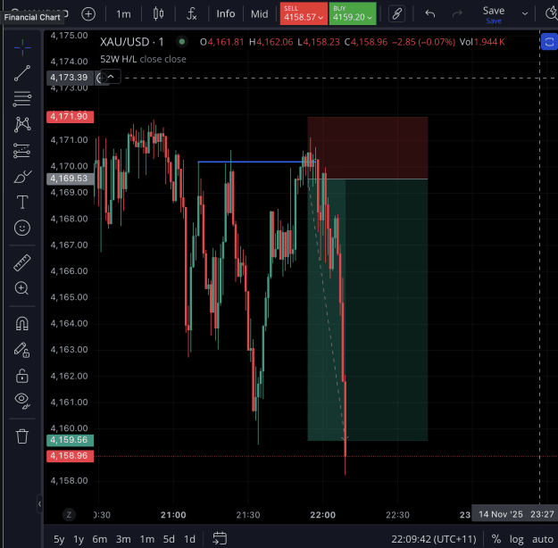Screen dimensions: 558x548
Task: Select the 3m date range
Action: pos(123,539)
